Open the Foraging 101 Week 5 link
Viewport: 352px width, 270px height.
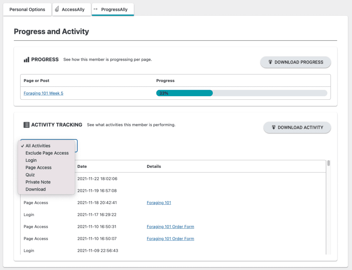(x=43, y=93)
